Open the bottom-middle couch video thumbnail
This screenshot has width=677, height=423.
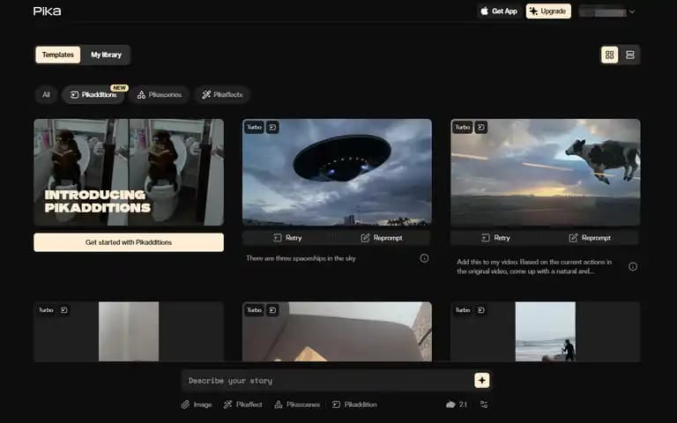coord(337,331)
